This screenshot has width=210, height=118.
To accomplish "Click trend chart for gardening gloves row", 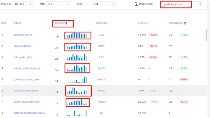I will click(77, 35).
